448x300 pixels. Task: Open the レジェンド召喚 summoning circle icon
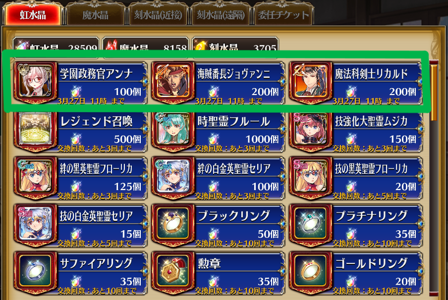coord(35,128)
